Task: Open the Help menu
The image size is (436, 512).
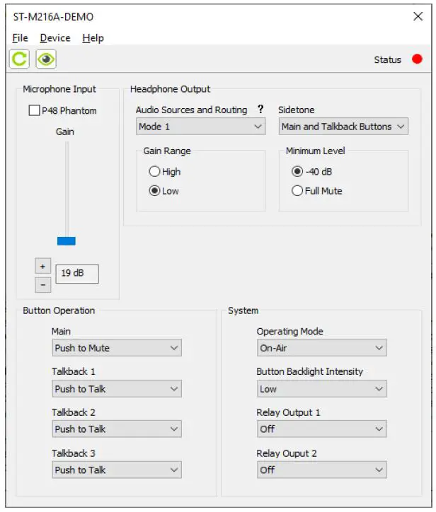Action: click(93, 37)
